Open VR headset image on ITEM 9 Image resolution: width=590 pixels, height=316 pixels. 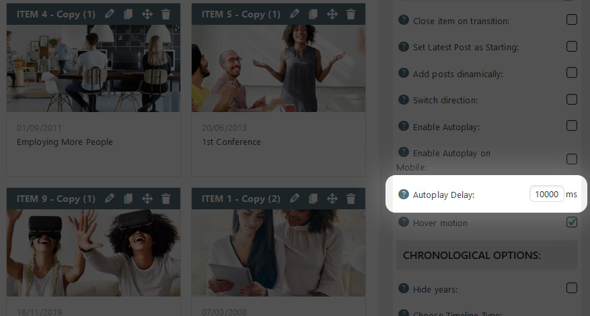click(94, 252)
